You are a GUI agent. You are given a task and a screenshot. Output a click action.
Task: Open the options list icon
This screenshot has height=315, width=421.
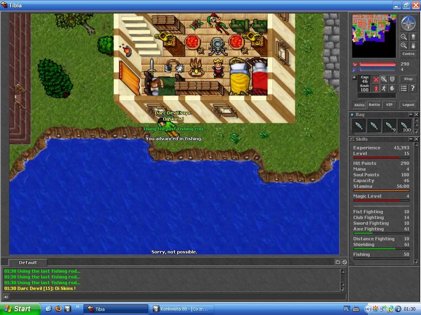point(404,88)
